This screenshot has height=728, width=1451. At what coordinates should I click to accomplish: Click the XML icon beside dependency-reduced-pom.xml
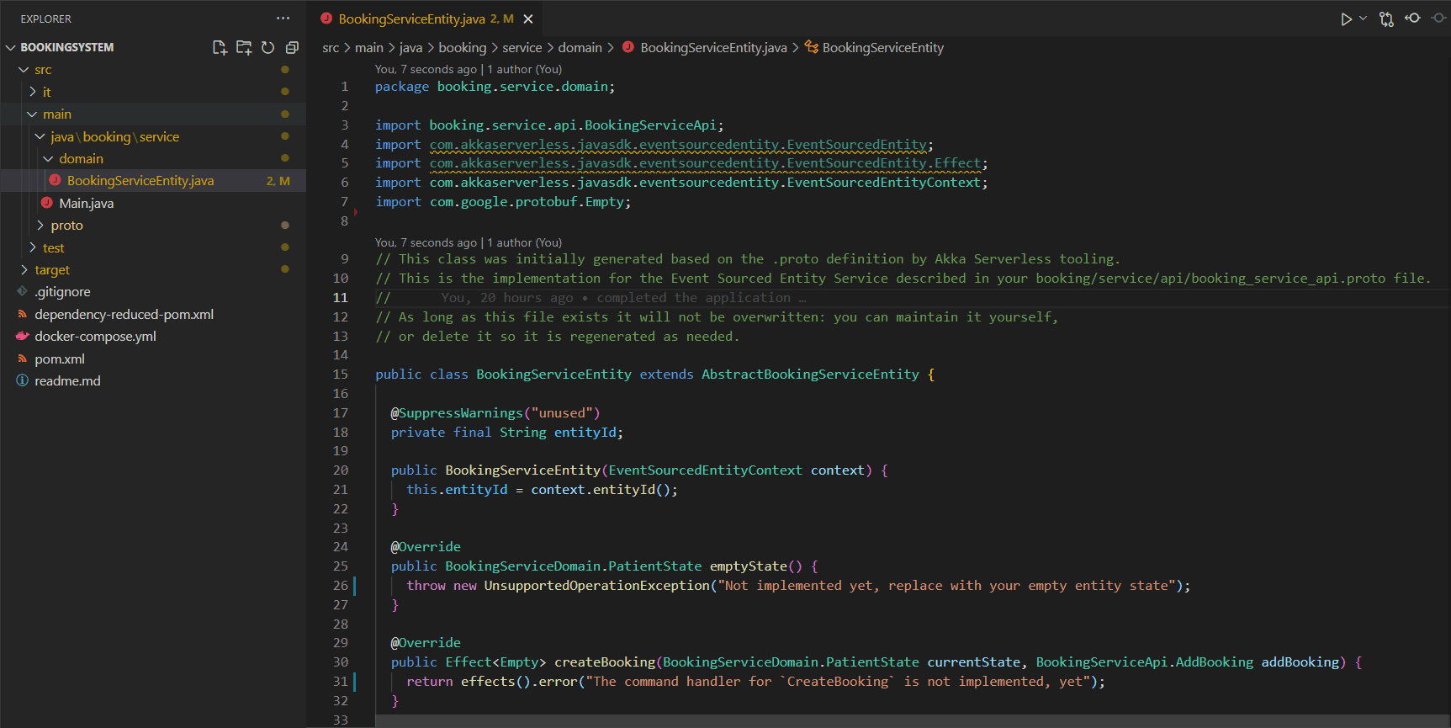[x=23, y=314]
